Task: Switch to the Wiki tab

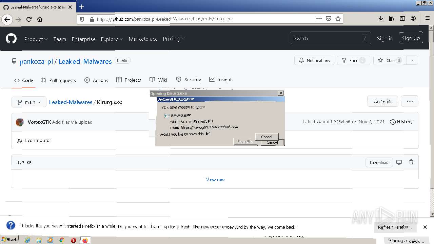Action: 158,80
